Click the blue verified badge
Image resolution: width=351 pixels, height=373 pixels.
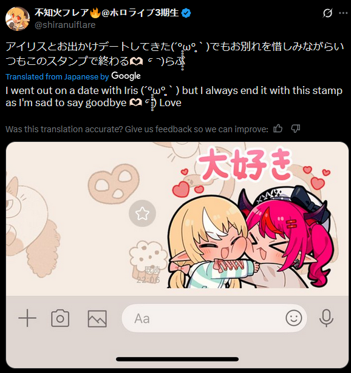186,13
